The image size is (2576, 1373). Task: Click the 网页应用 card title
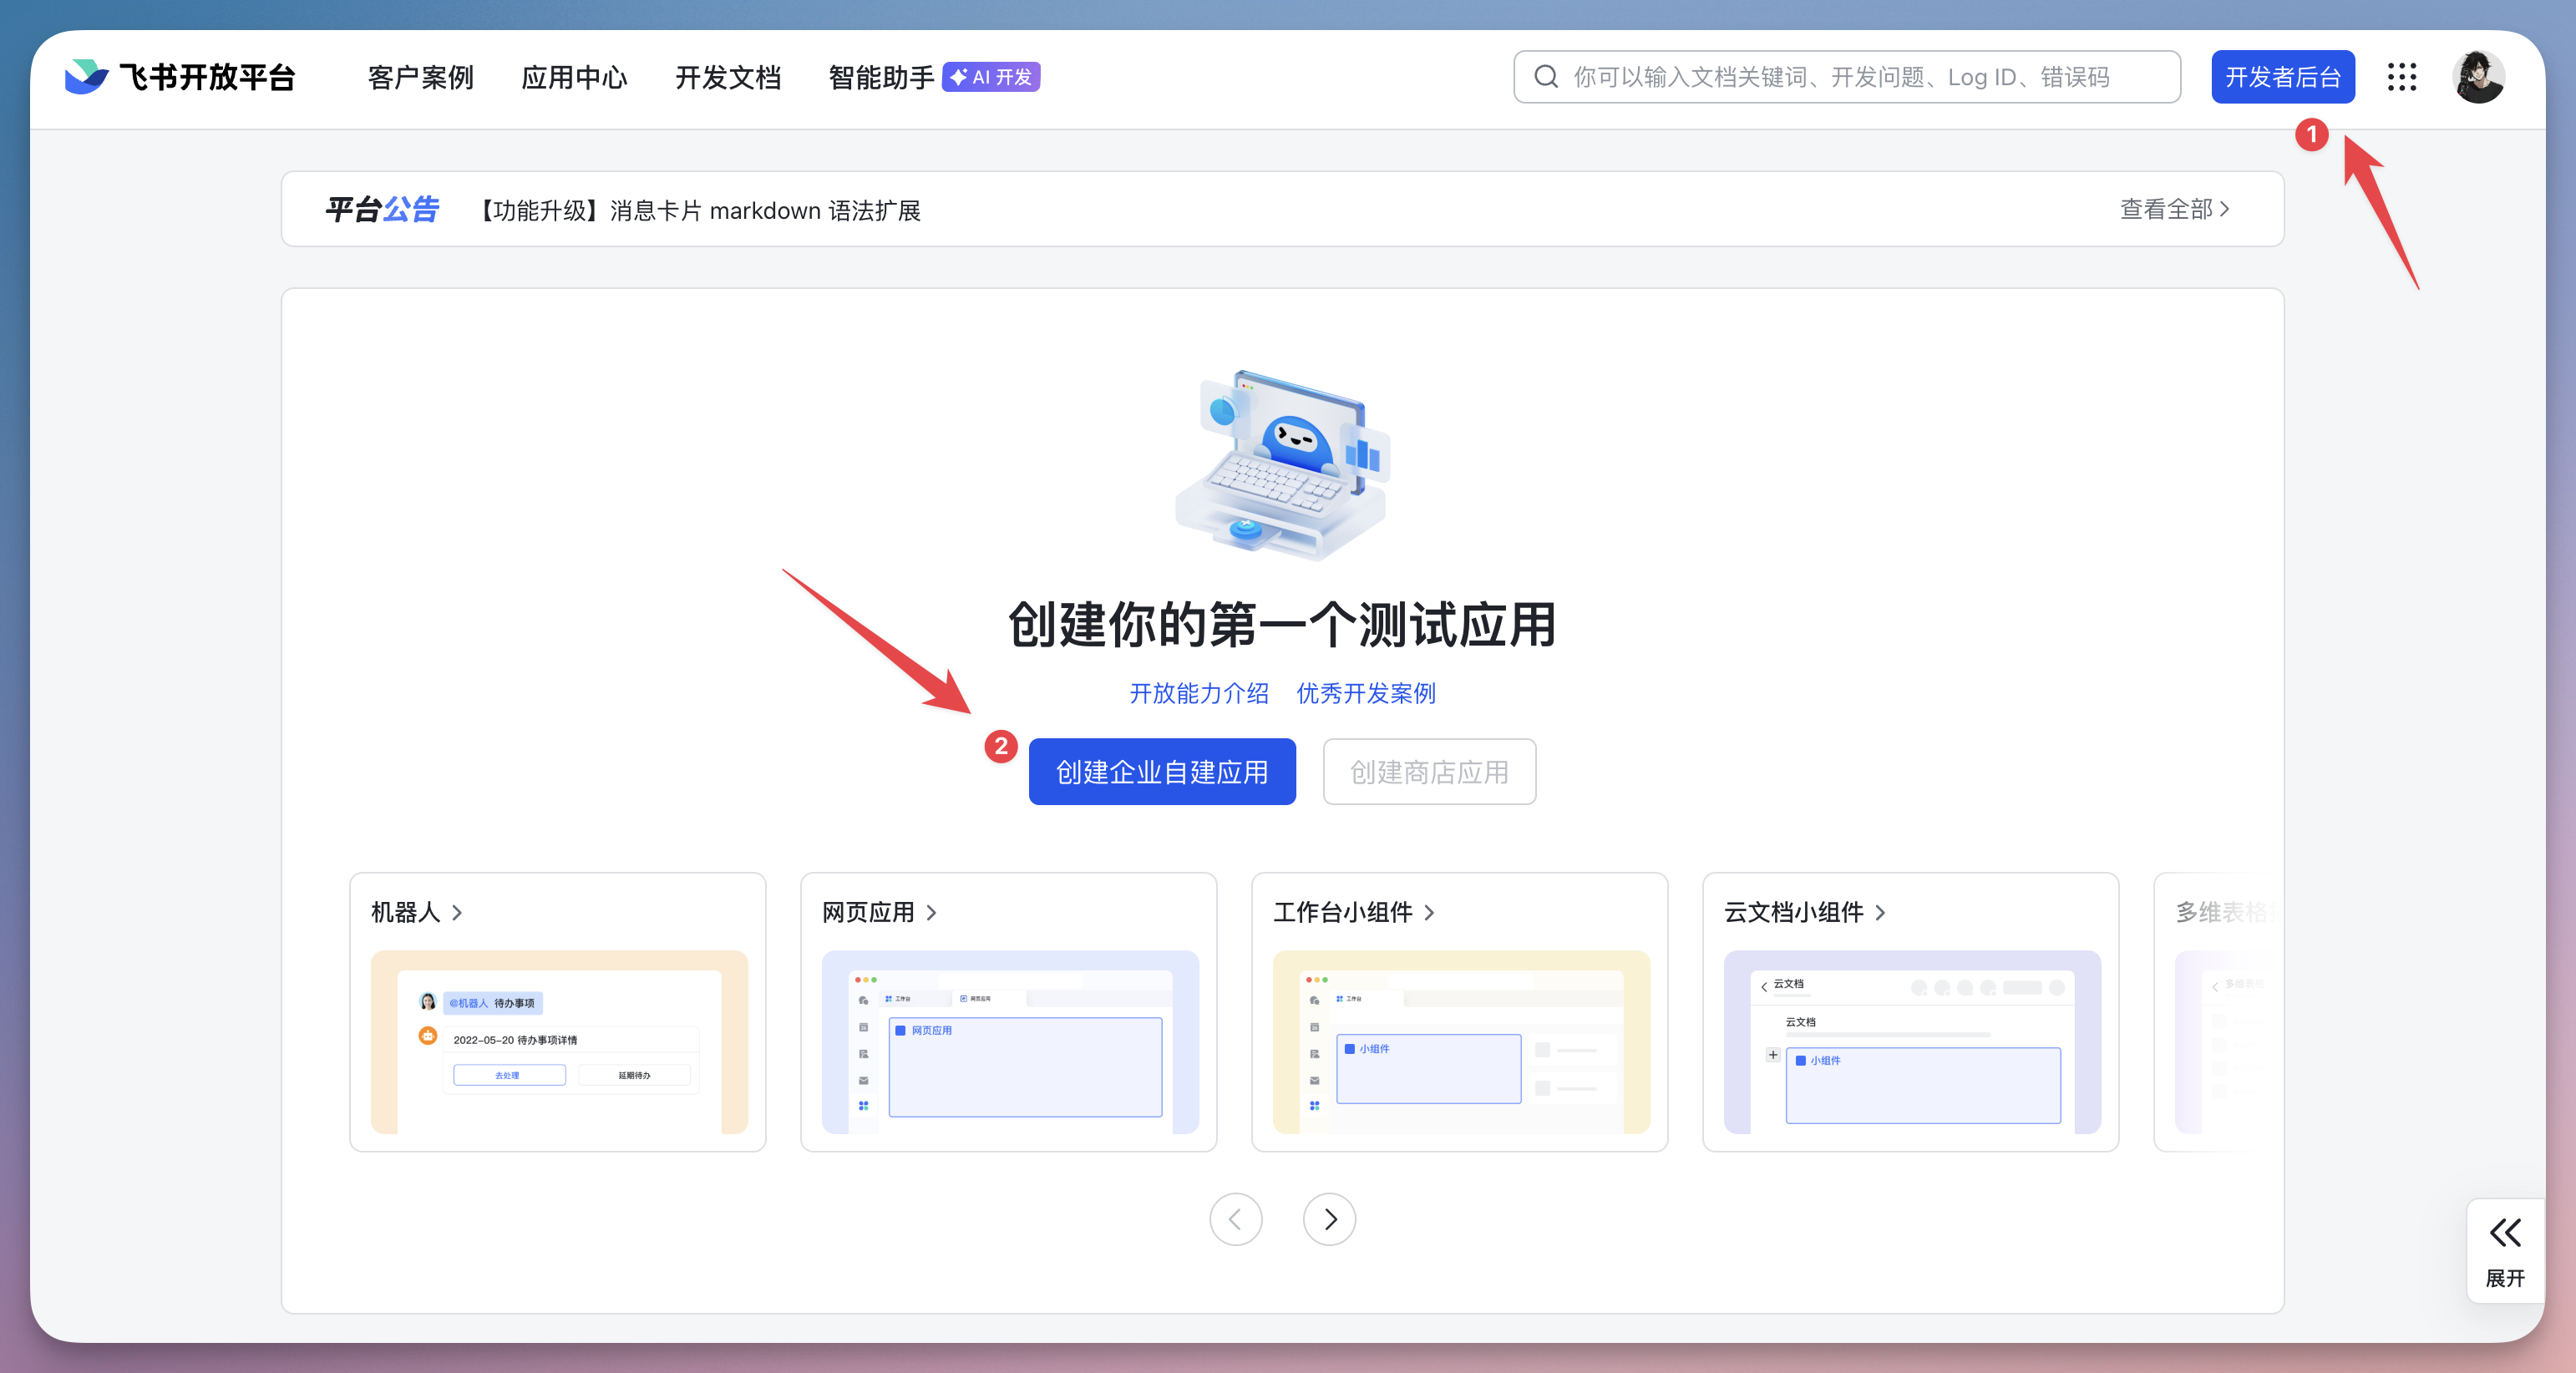point(868,912)
